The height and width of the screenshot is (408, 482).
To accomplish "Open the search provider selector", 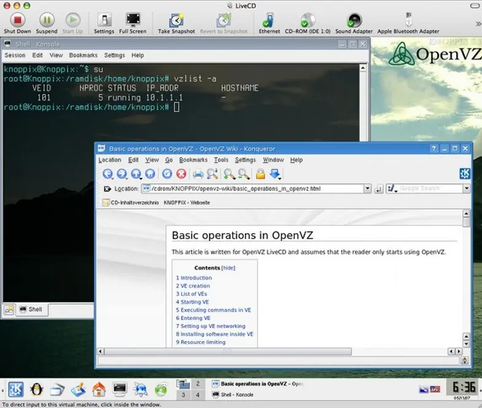I will pyautogui.click(x=392, y=189).
